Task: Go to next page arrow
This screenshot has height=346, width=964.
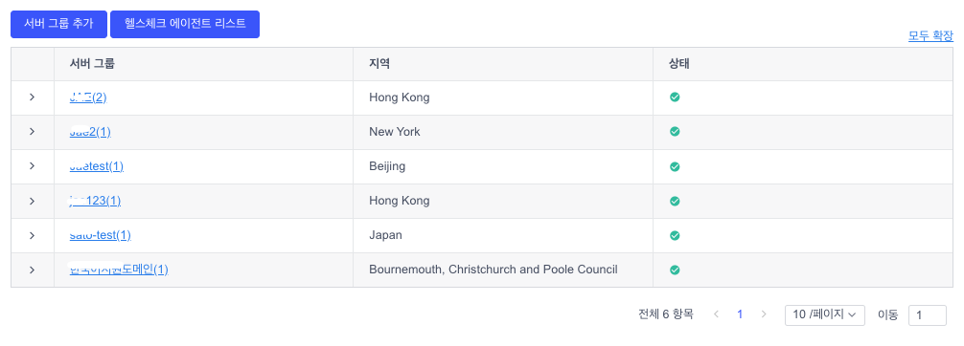Action: coord(764,314)
